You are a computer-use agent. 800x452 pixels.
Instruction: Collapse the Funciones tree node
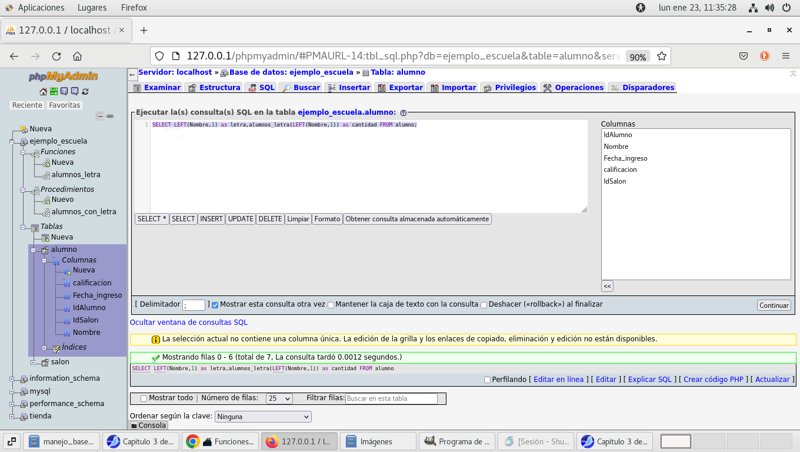(x=23, y=152)
